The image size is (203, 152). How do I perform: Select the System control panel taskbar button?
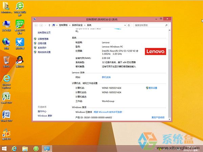coord(47,149)
